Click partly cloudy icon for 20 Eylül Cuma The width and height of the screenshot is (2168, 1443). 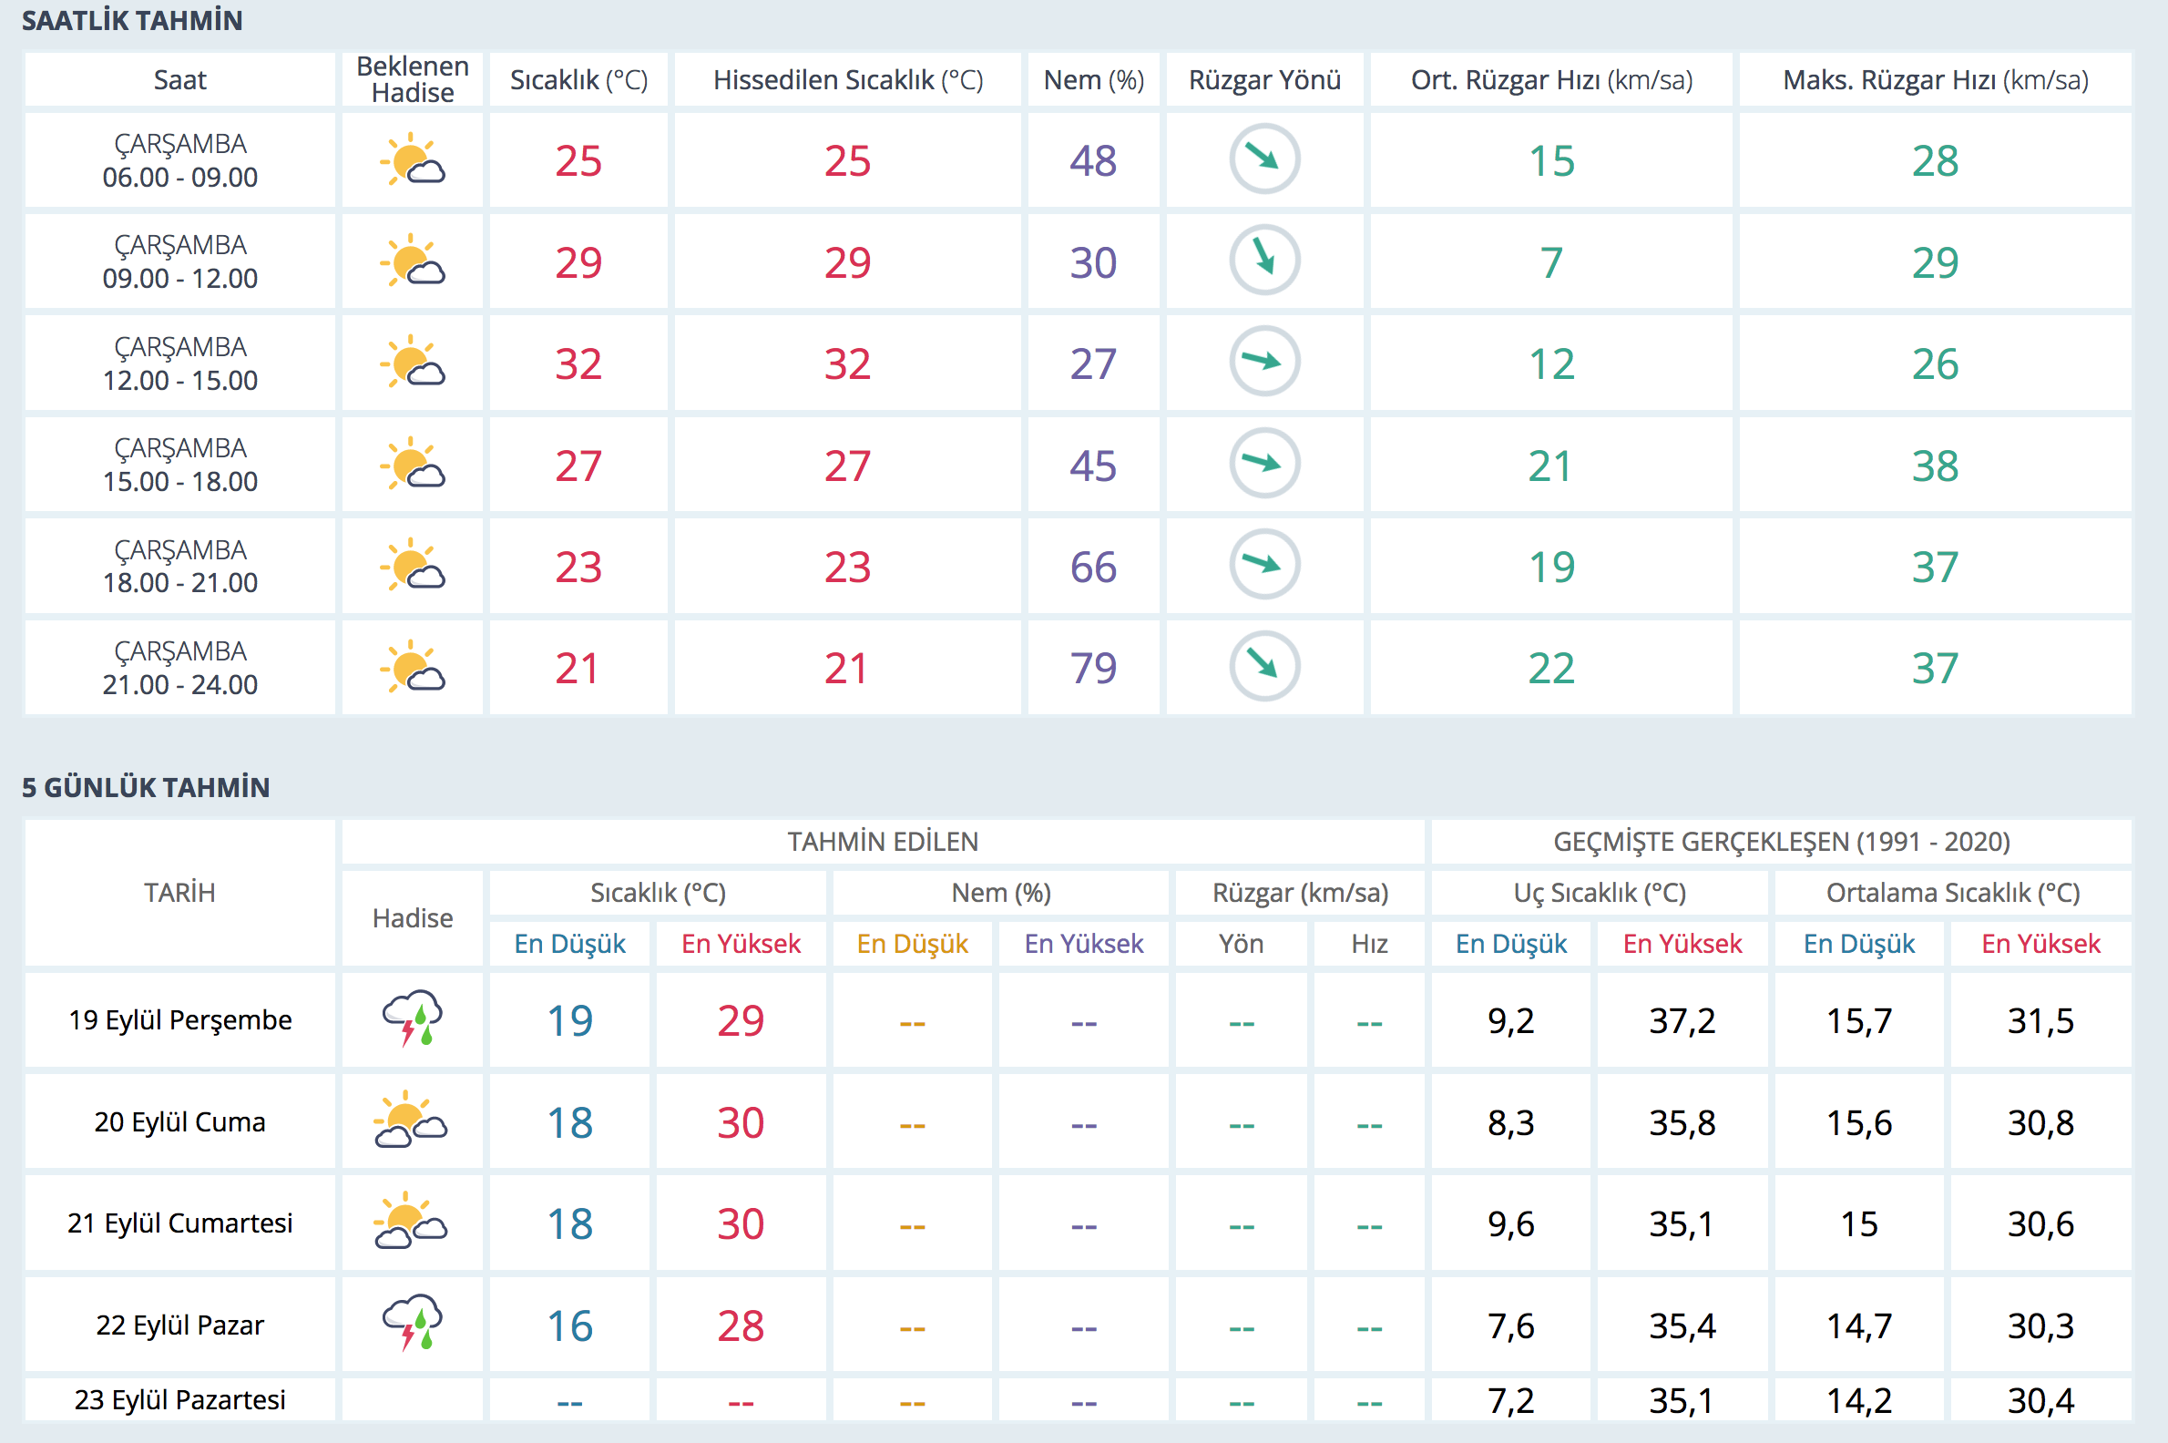[x=411, y=1121]
